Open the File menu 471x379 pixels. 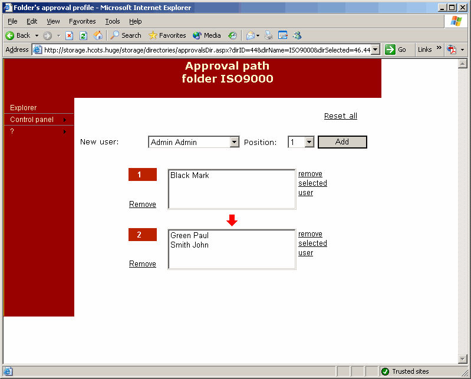click(x=12, y=21)
